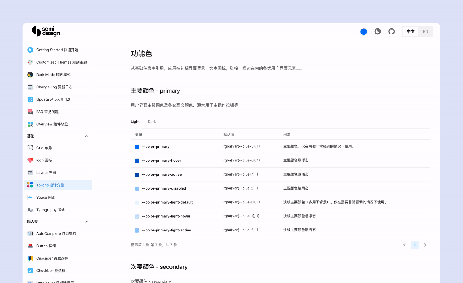
Task: Click the Update 1.0 badge icon
Action: tap(30, 99)
